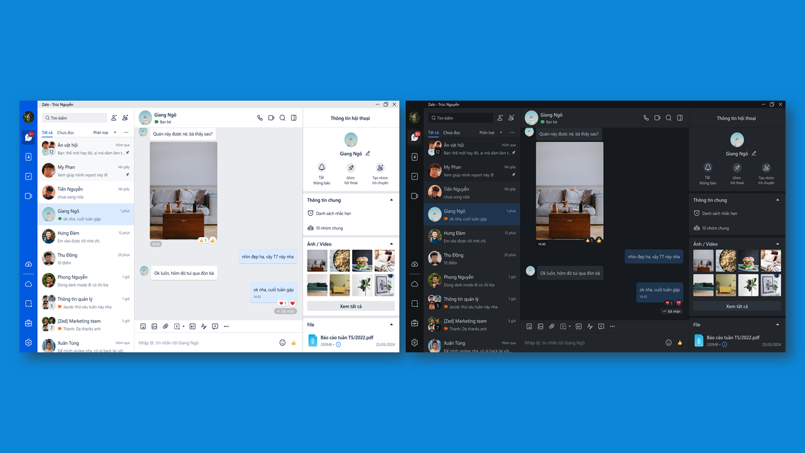
Task: Search within the conversation using the magnifier icon
Action: point(282,118)
